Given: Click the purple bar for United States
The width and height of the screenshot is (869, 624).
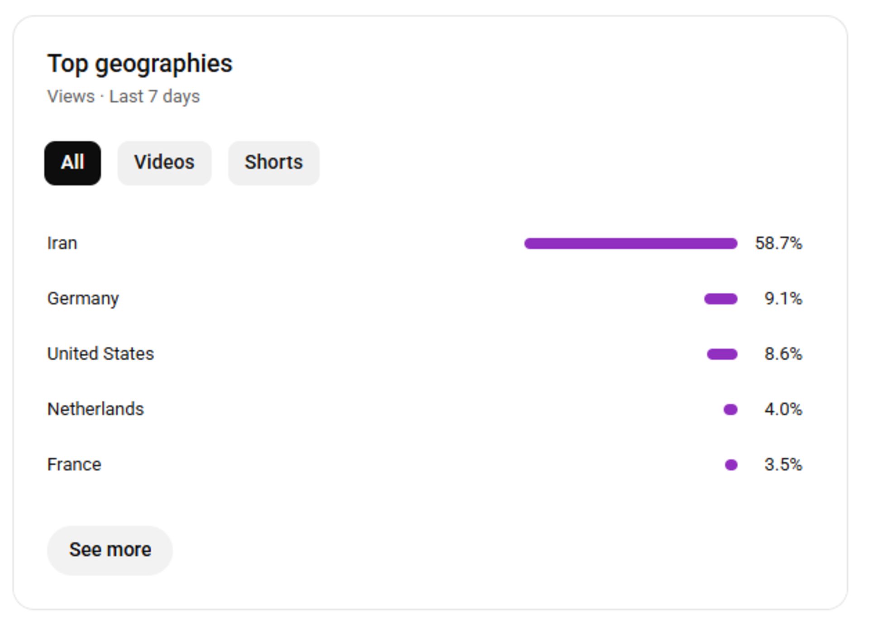Looking at the screenshot, I should (x=722, y=354).
